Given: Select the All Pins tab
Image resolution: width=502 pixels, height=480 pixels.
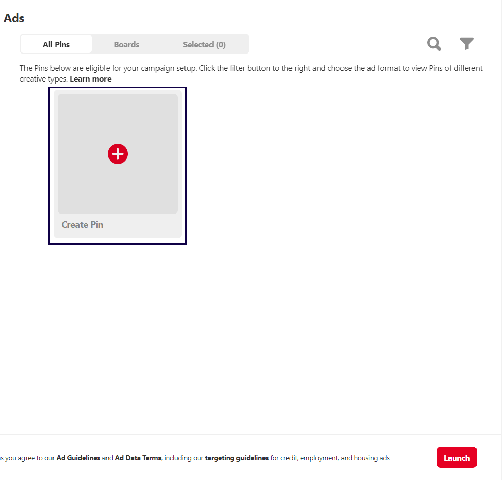Looking at the screenshot, I should point(56,44).
